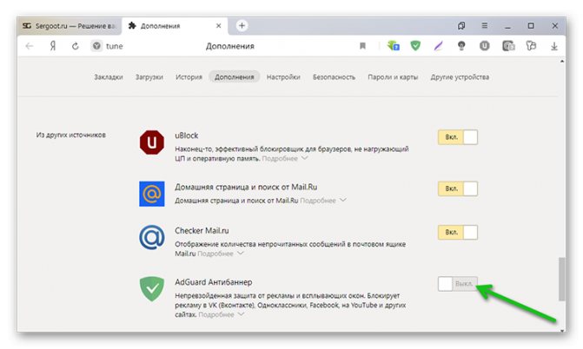Click the screenshot extension toolbar icon
This screenshot has width=583, height=349.
click(508, 46)
